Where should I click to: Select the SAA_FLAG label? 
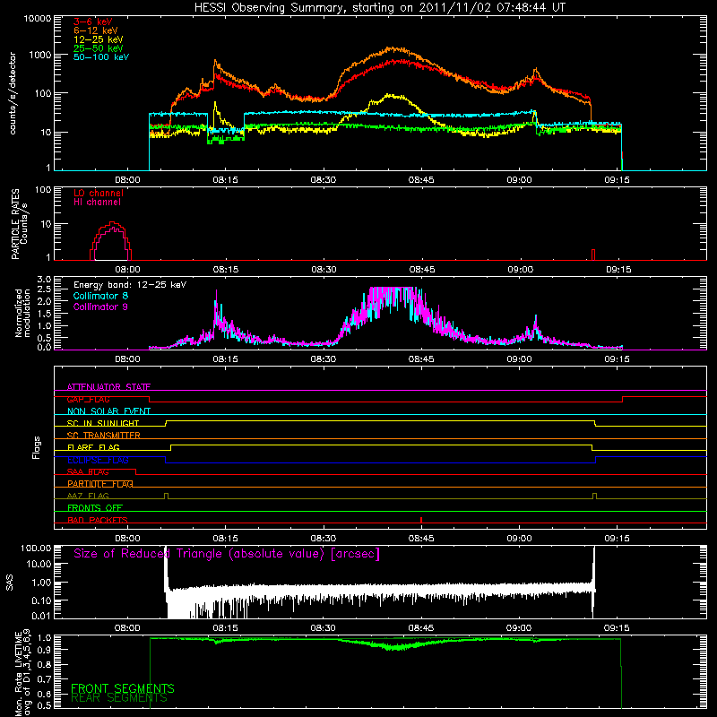[88, 471]
